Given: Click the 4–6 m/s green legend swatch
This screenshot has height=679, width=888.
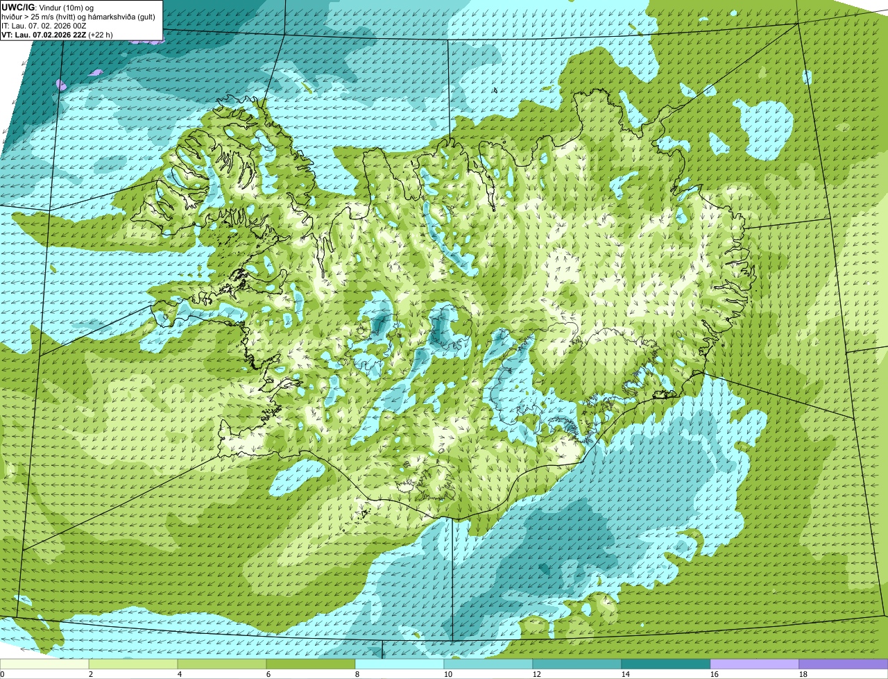Looking at the screenshot, I should click(222, 664).
